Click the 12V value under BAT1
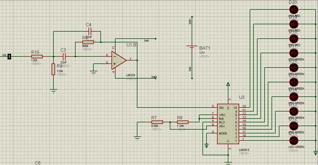Viewport: 318px width, 165px height. 202,53
